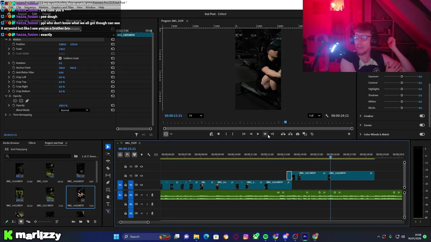
Task: Go to In point
Action: [244, 134]
